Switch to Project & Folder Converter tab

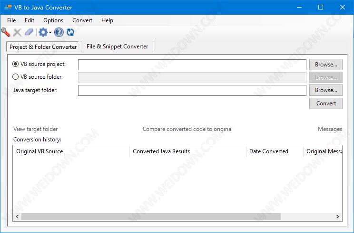43,47
